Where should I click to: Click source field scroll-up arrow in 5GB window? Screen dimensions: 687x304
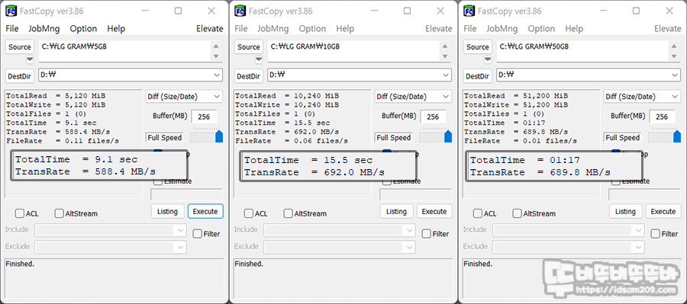215,46
